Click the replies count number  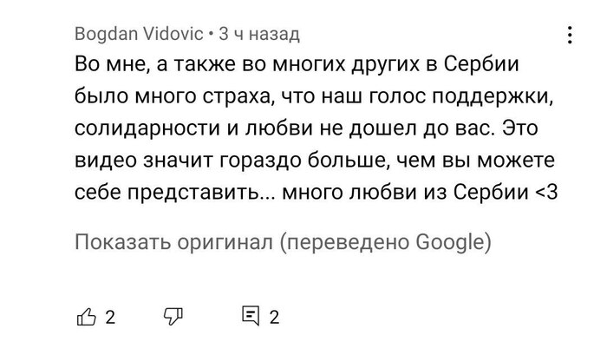274,318
